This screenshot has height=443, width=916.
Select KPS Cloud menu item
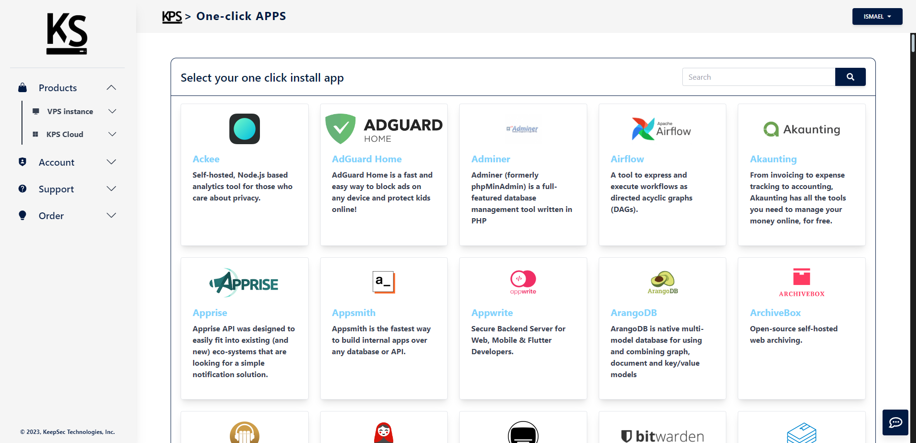65,134
